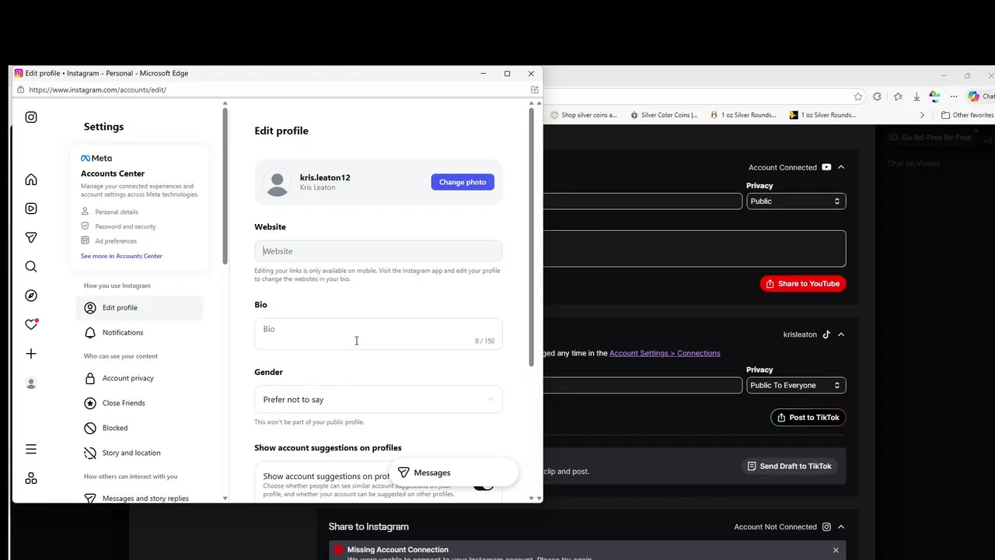Click Post to TikTok button
The height and width of the screenshot is (560, 995).
(808, 418)
